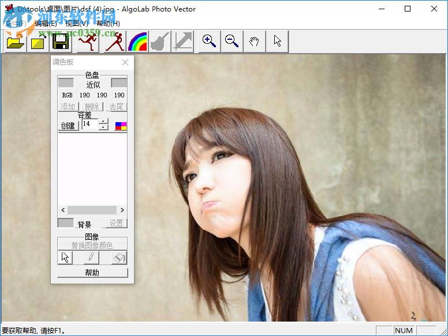Open the 文件(F) menu

coord(16,24)
